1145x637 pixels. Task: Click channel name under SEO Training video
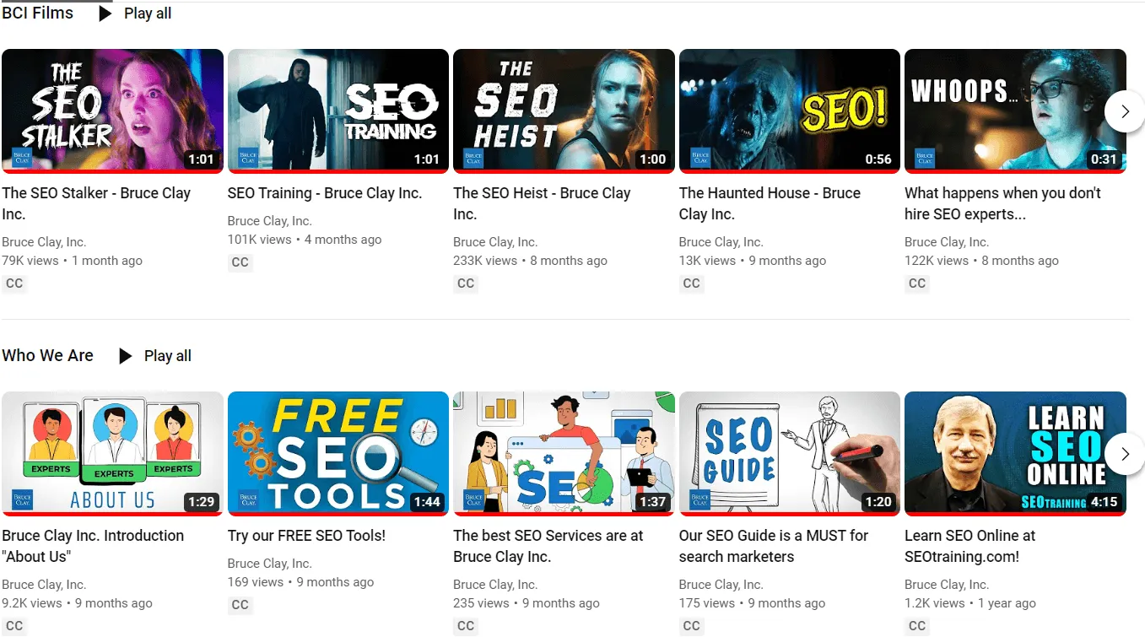270,221
